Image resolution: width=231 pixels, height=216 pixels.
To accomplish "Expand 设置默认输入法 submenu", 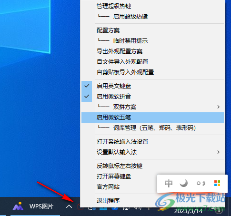I will (x=152, y=152).
